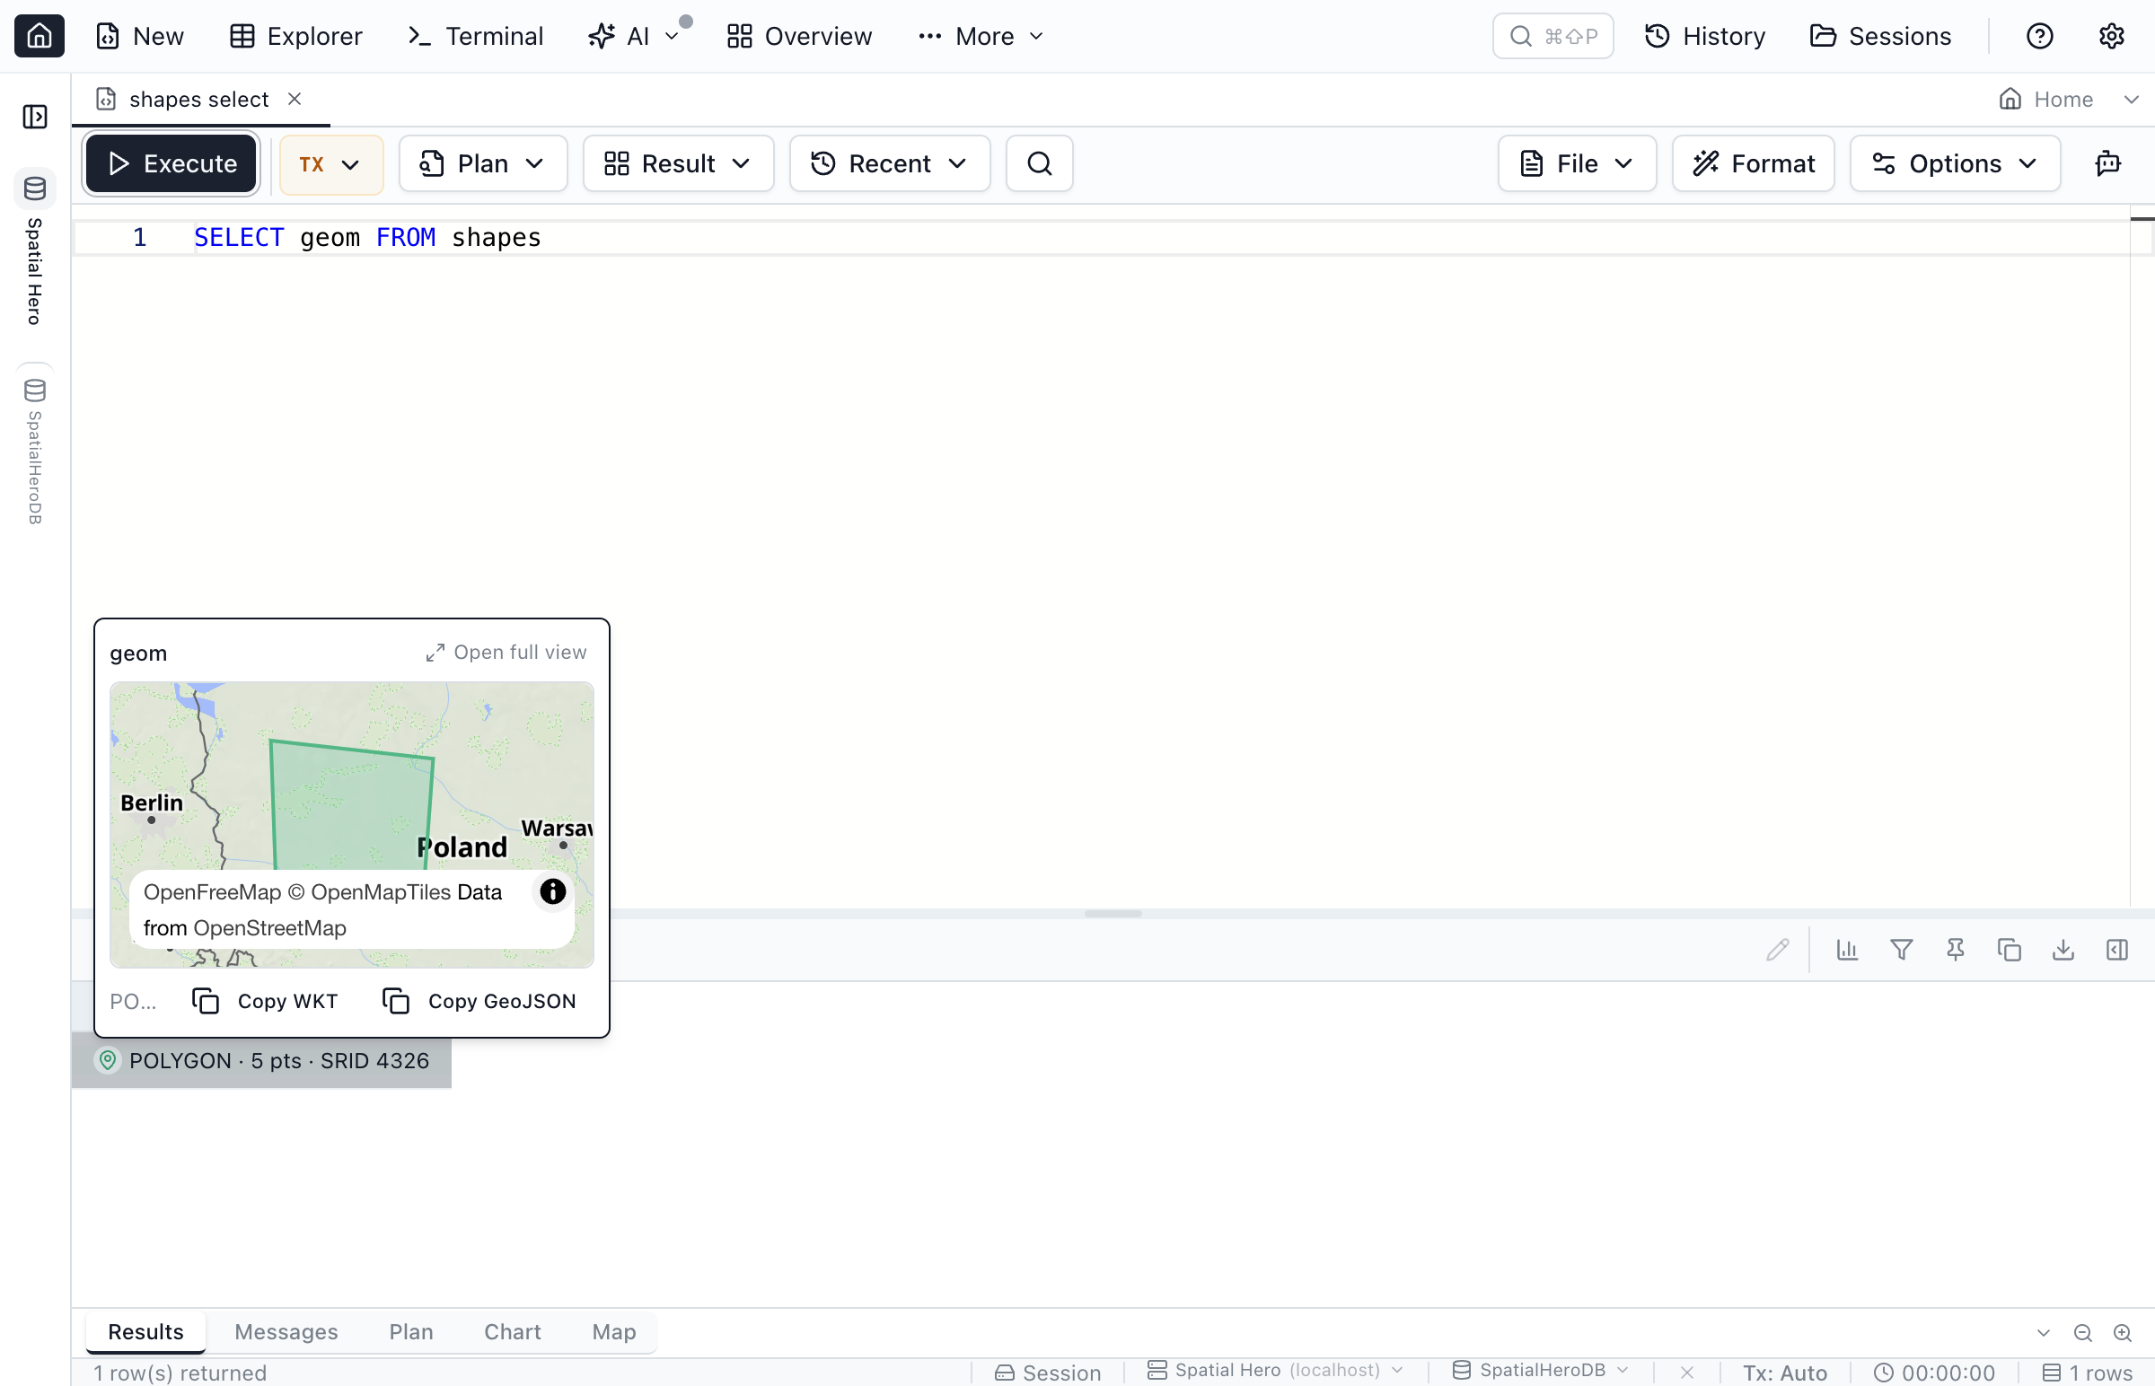
Task: Open the TX transaction dropdown
Action: coord(331,163)
